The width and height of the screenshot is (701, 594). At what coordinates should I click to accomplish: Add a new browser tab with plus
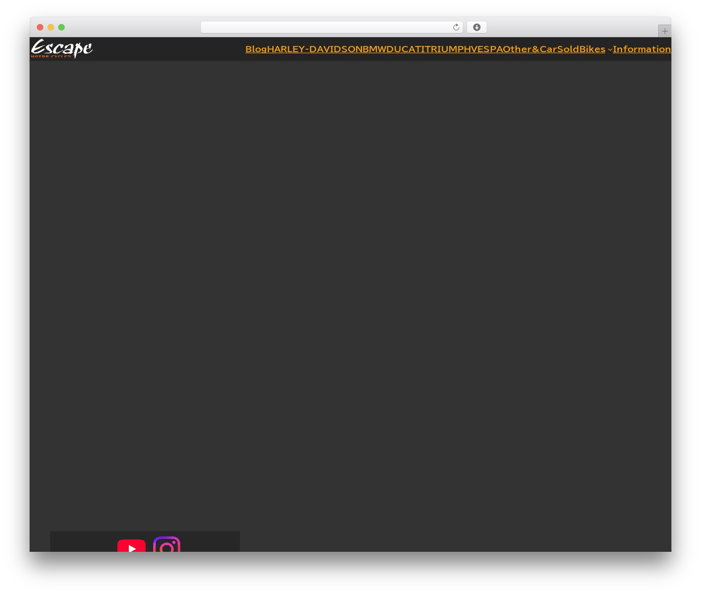(664, 31)
